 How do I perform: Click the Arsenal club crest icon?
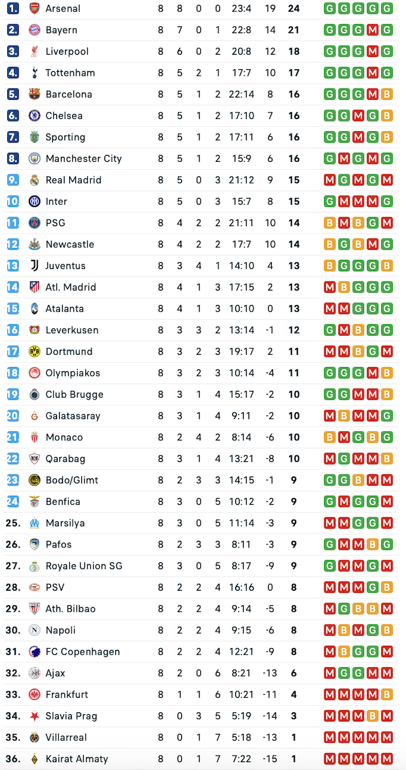(34, 8)
